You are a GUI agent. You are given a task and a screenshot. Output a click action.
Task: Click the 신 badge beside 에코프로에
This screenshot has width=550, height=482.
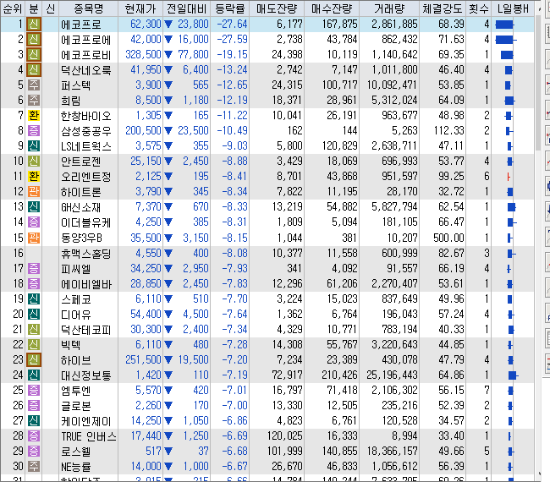pyautogui.click(x=34, y=39)
